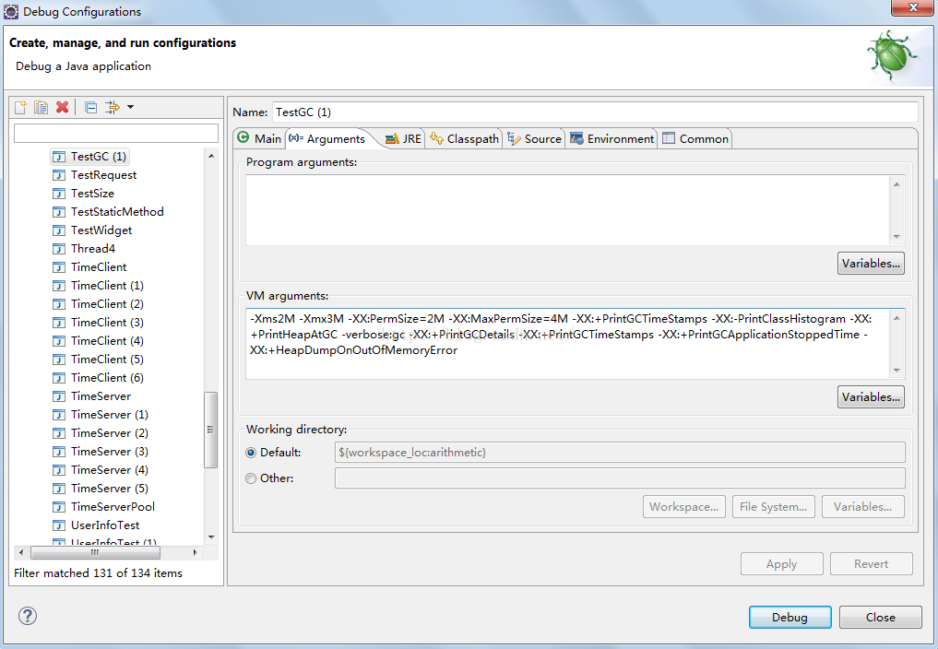Click the Debug button
The image size is (938, 649).
pyautogui.click(x=790, y=618)
